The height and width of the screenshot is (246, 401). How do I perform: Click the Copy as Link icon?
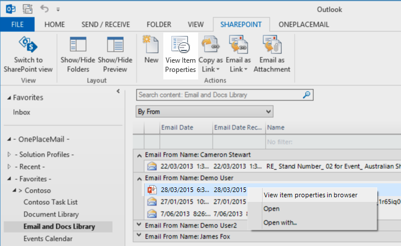click(x=210, y=45)
